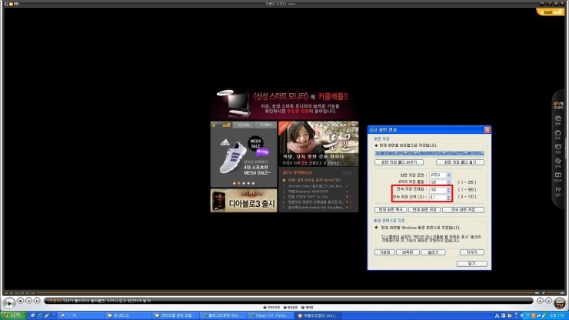Open 환경설정 below the subtitle bar
Image resolution: width=569 pixels, height=320 pixels.
pyautogui.click(x=291, y=307)
